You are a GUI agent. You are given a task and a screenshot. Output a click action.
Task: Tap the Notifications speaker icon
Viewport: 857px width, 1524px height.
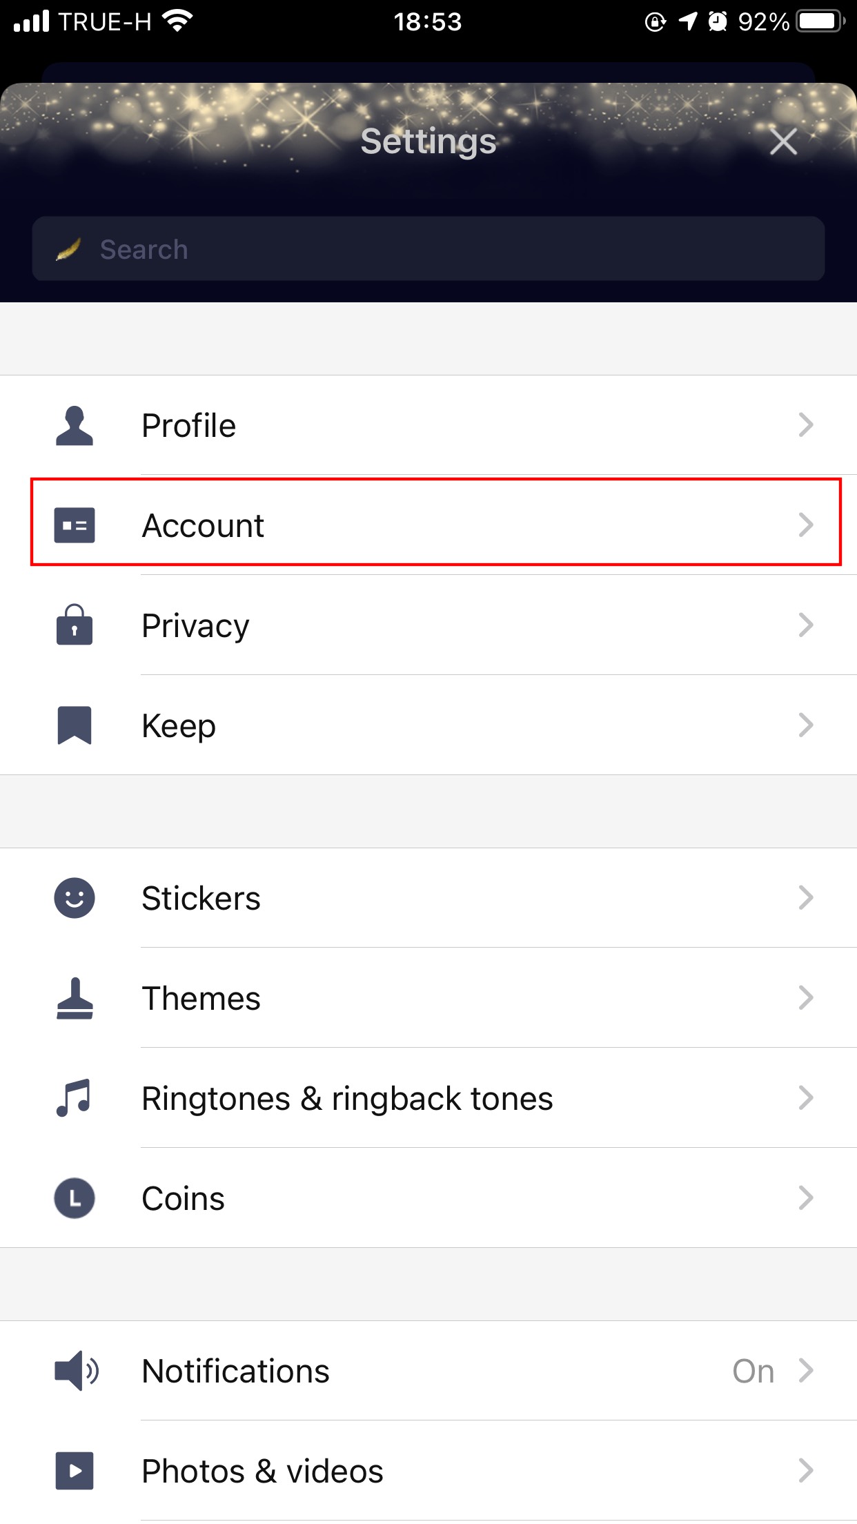[x=76, y=1370]
